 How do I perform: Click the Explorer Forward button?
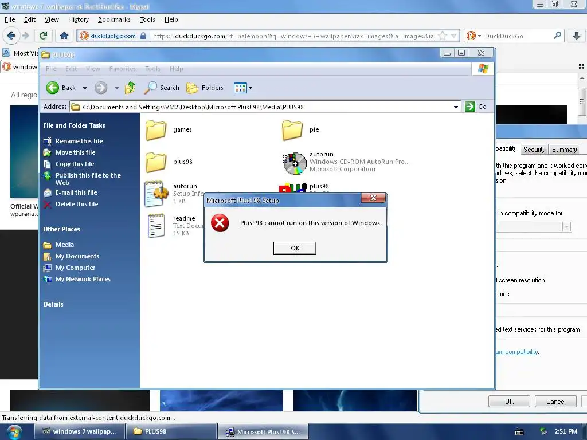click(101, 88)
